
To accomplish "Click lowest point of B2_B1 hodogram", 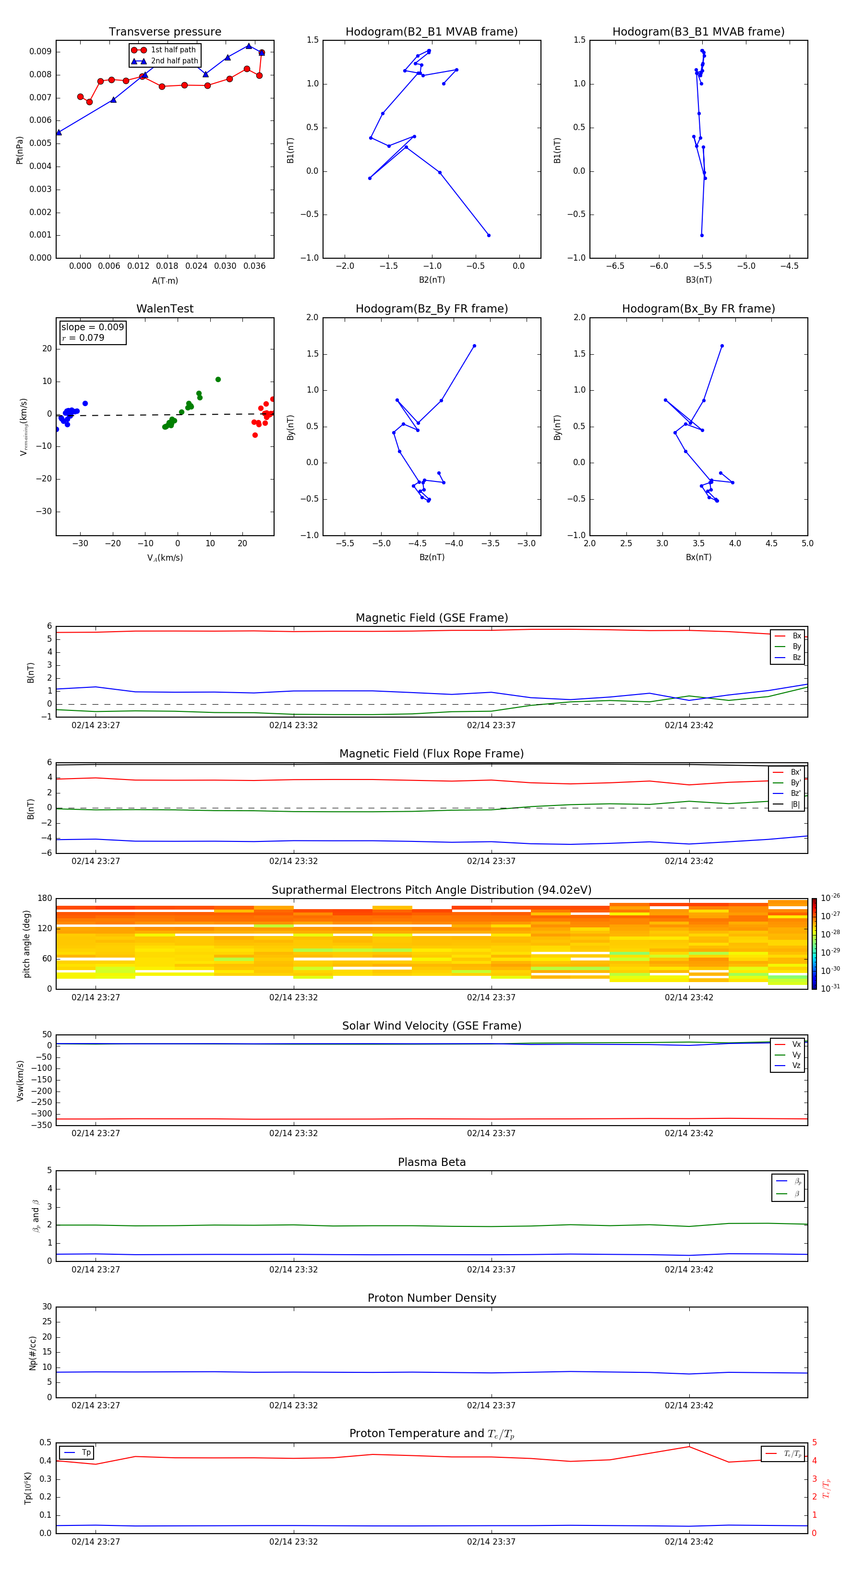I will [x=489, y=236].
